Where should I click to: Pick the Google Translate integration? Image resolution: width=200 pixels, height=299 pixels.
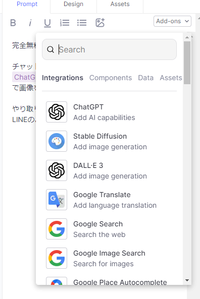click(x=109, y=200)
